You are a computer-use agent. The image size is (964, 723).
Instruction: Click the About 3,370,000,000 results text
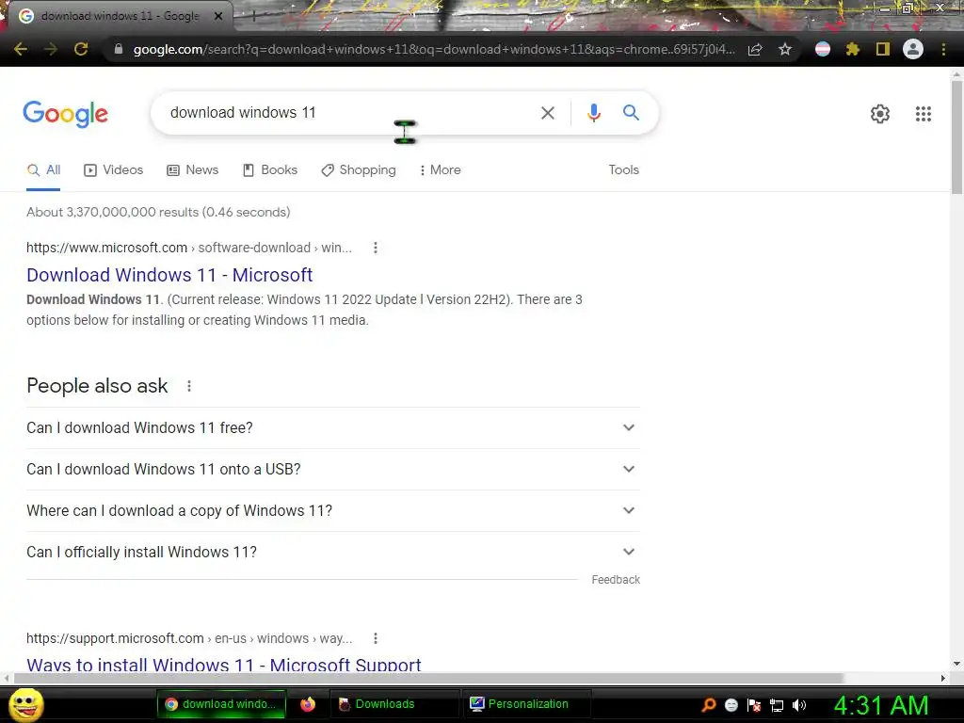(158, 212)
